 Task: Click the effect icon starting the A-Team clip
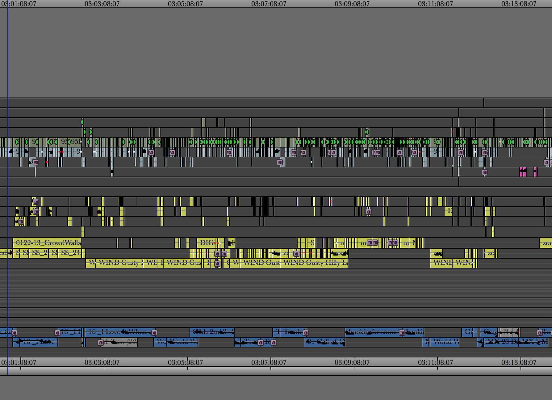coord(100,342)
